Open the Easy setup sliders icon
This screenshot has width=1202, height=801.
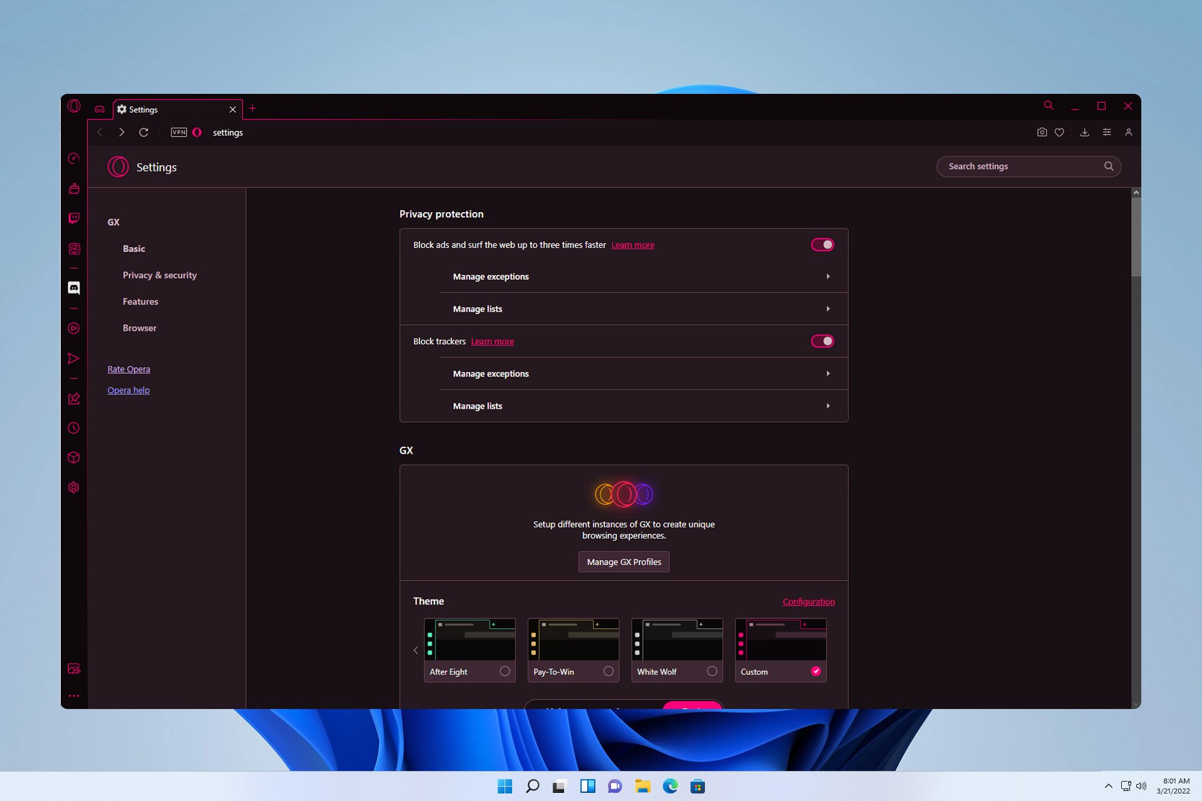point(1107,132)
